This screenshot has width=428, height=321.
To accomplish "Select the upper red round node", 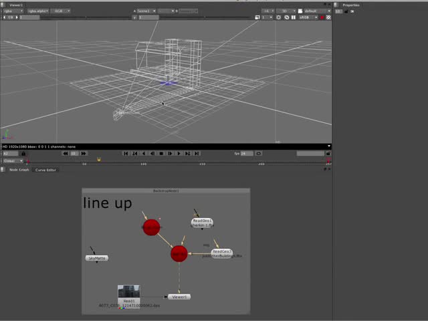I will tap(152, 227).
